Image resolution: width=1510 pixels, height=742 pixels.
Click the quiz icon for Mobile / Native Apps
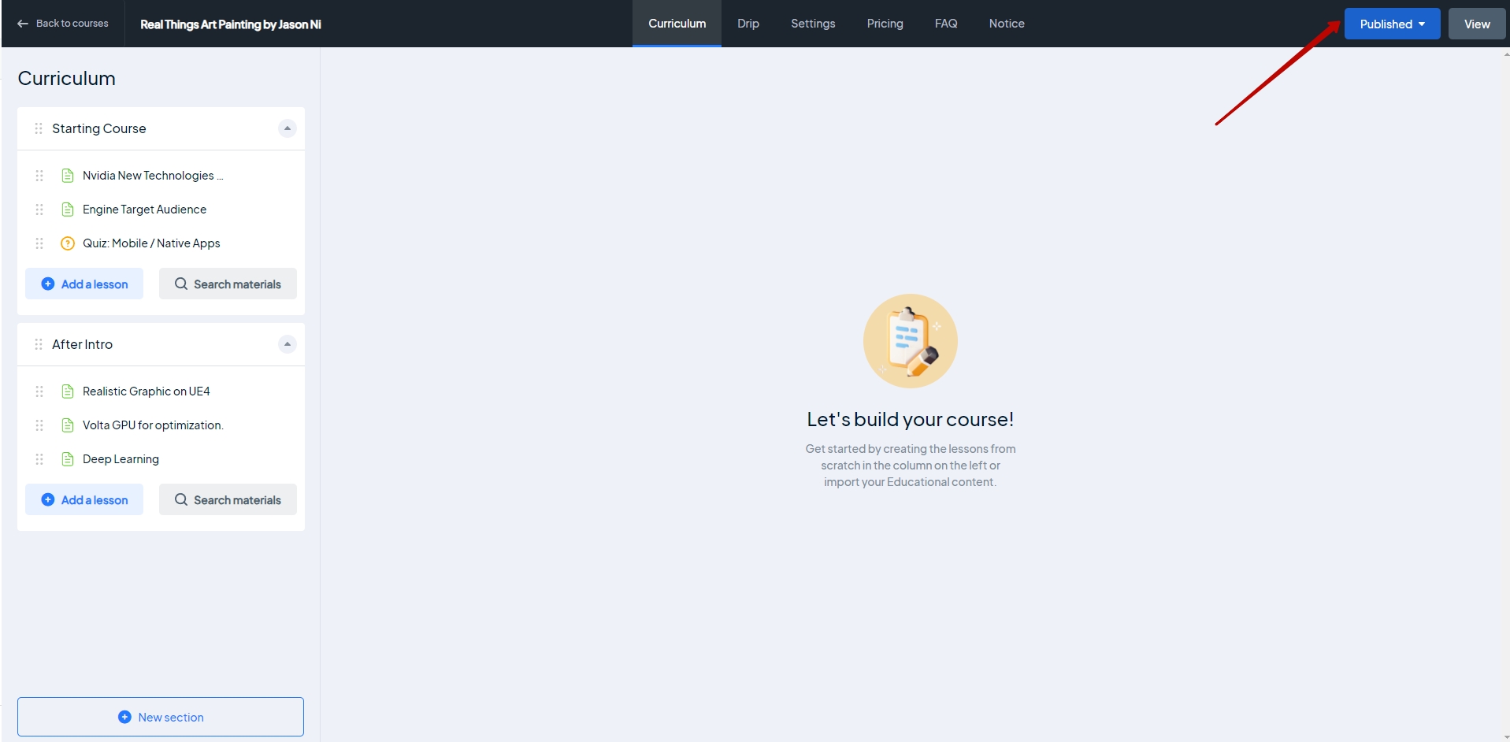(68, 243)
